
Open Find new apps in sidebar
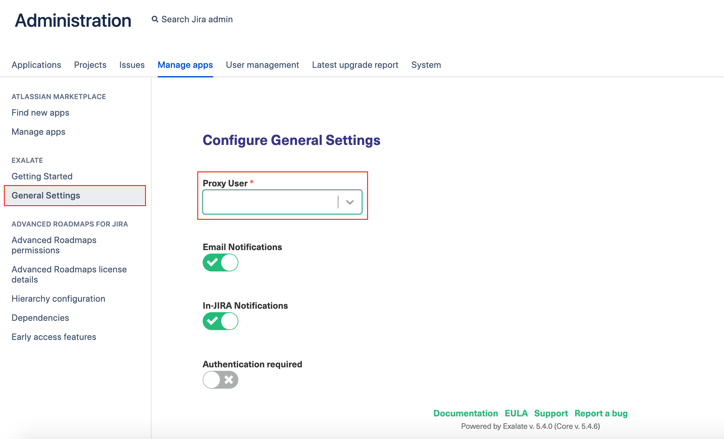point(40,113)
